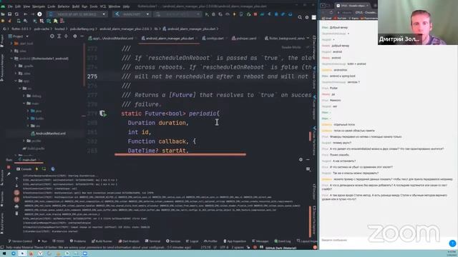Click Expand All icon in Project panel

[59, 36]
